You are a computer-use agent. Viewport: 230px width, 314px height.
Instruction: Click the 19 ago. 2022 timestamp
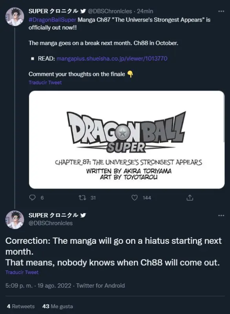54,286
